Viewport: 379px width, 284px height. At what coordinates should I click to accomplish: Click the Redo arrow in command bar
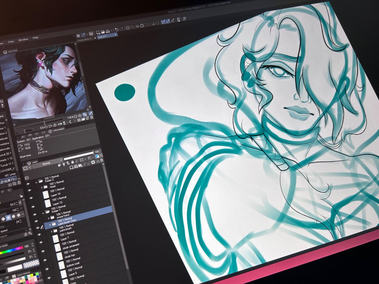[x=121, y=29]
